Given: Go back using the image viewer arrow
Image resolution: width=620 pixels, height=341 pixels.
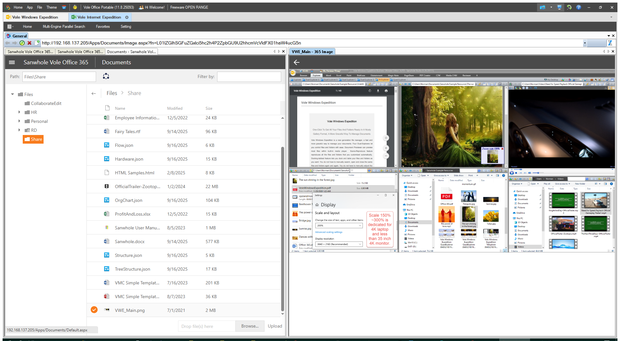Looking at the screenshot, I should [297, 62].
